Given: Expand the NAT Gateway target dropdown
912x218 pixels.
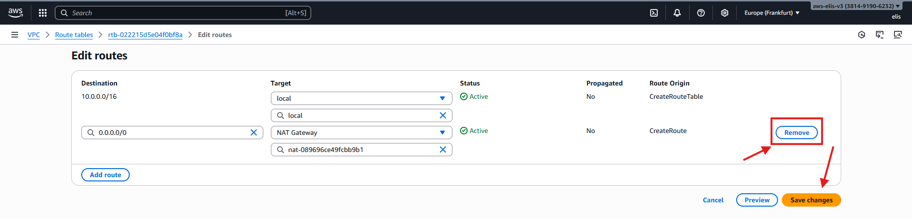Looking at the screenshot, I should click(x=442, y=133).
